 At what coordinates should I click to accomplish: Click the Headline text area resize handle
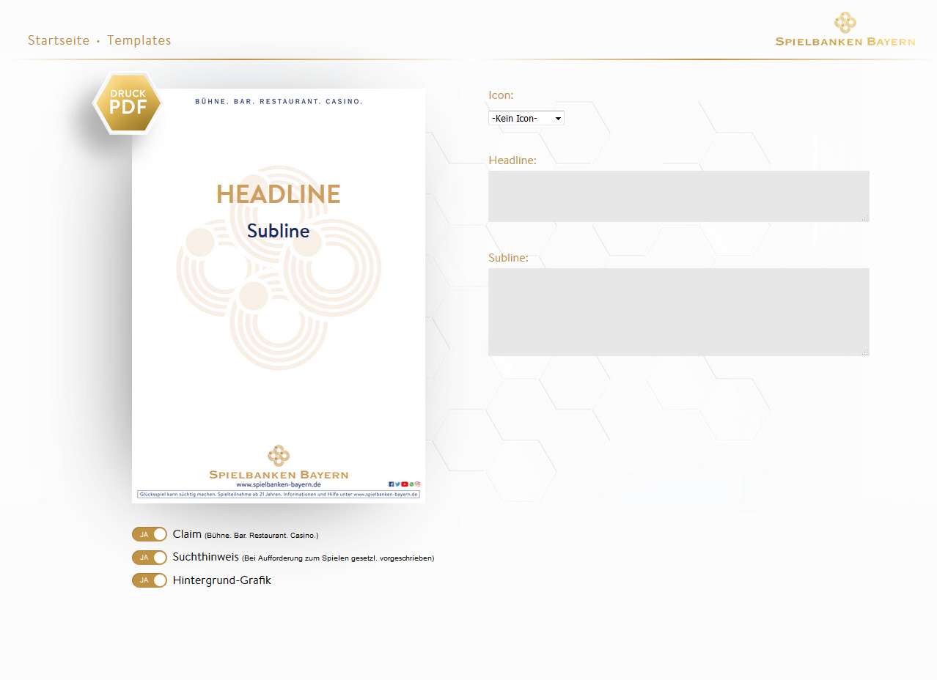coord(865,218)
